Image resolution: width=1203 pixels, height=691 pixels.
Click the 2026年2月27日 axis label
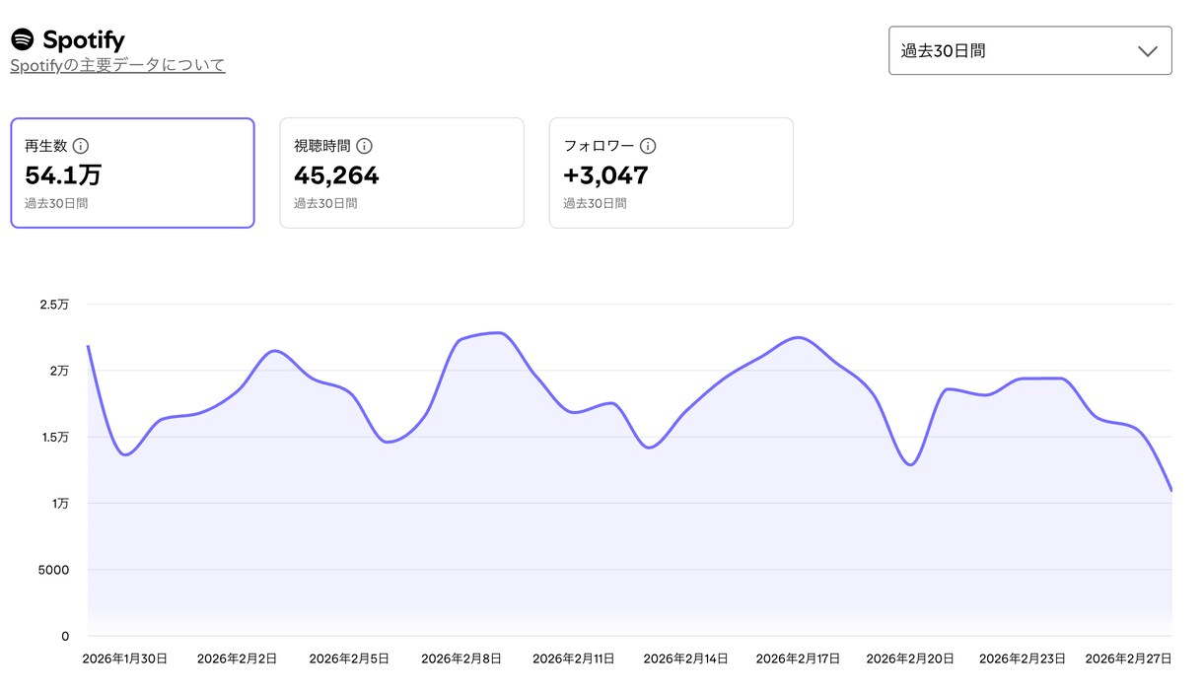coord(1129,658)
